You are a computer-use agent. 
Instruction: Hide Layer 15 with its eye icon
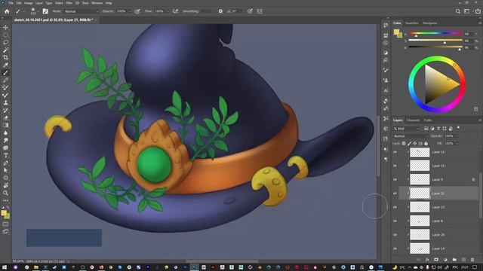(395, 207)
